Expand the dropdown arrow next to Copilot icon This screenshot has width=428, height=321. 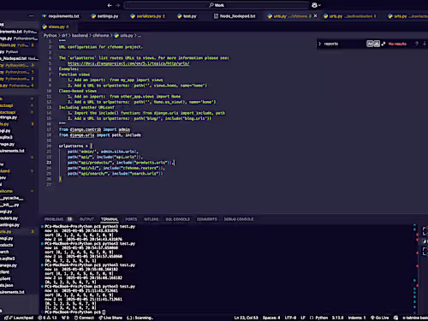(319, 5)
